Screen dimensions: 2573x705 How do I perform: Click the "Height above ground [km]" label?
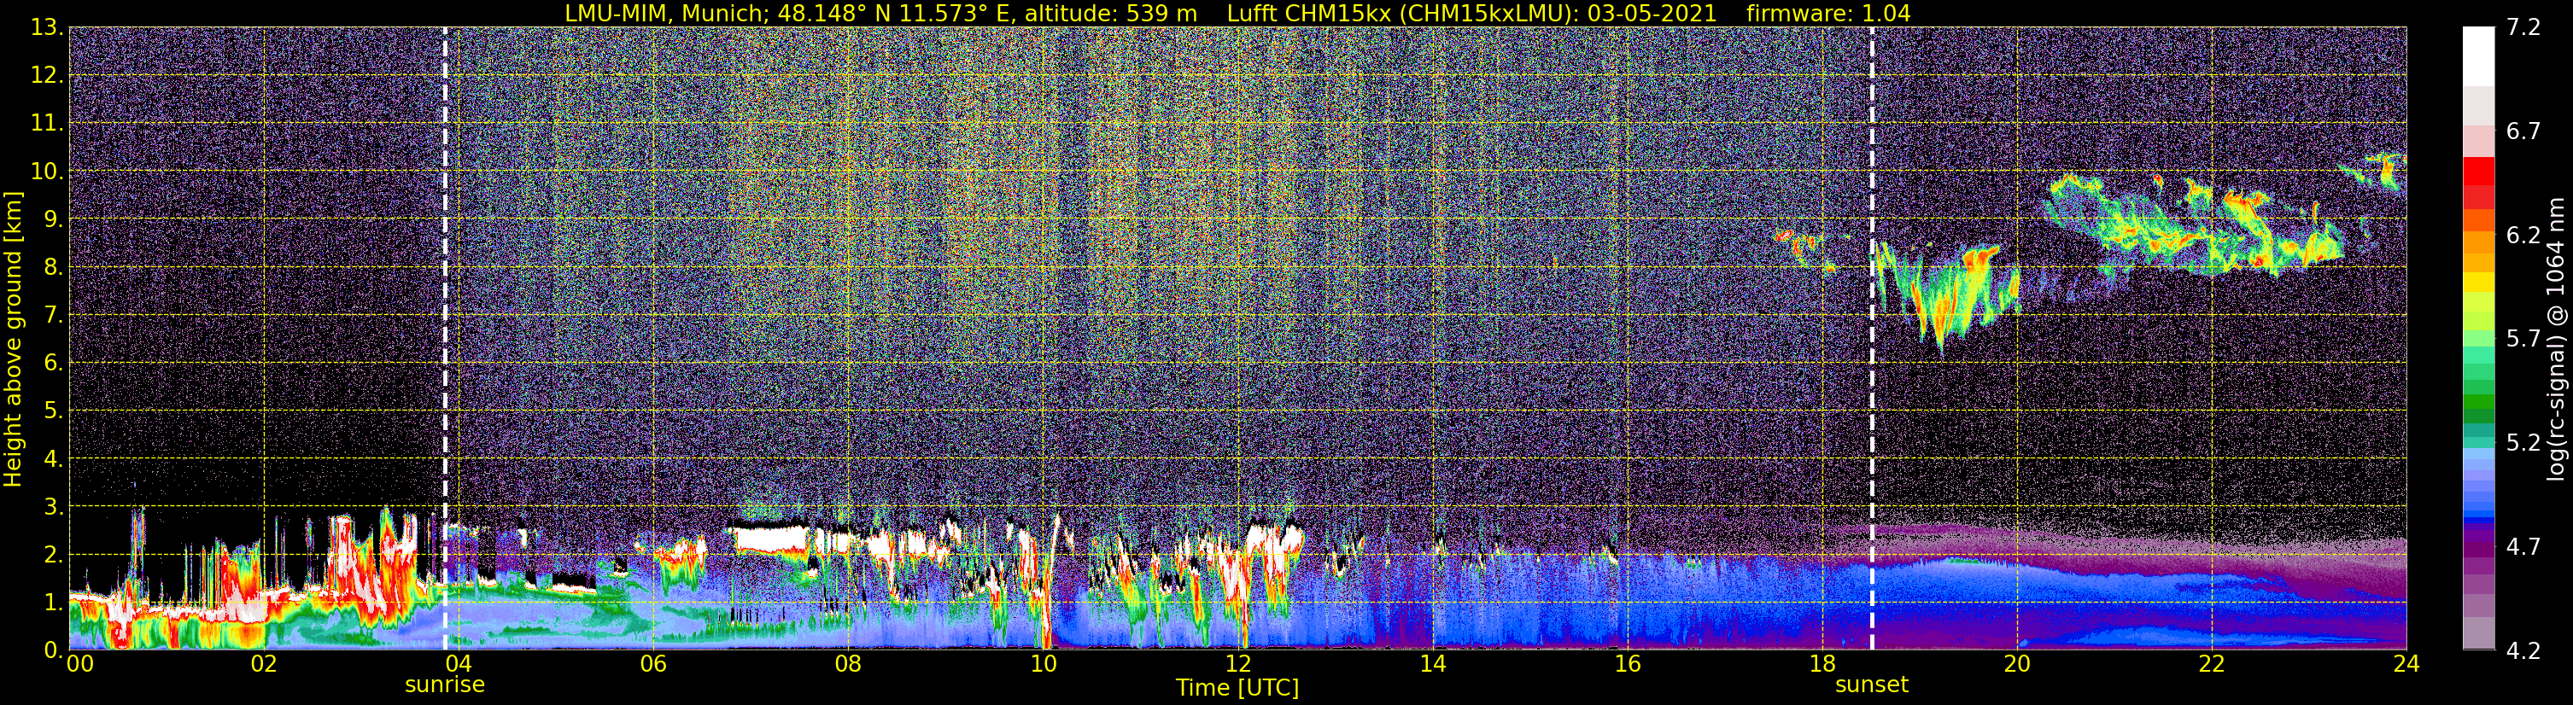click(13, 340)
